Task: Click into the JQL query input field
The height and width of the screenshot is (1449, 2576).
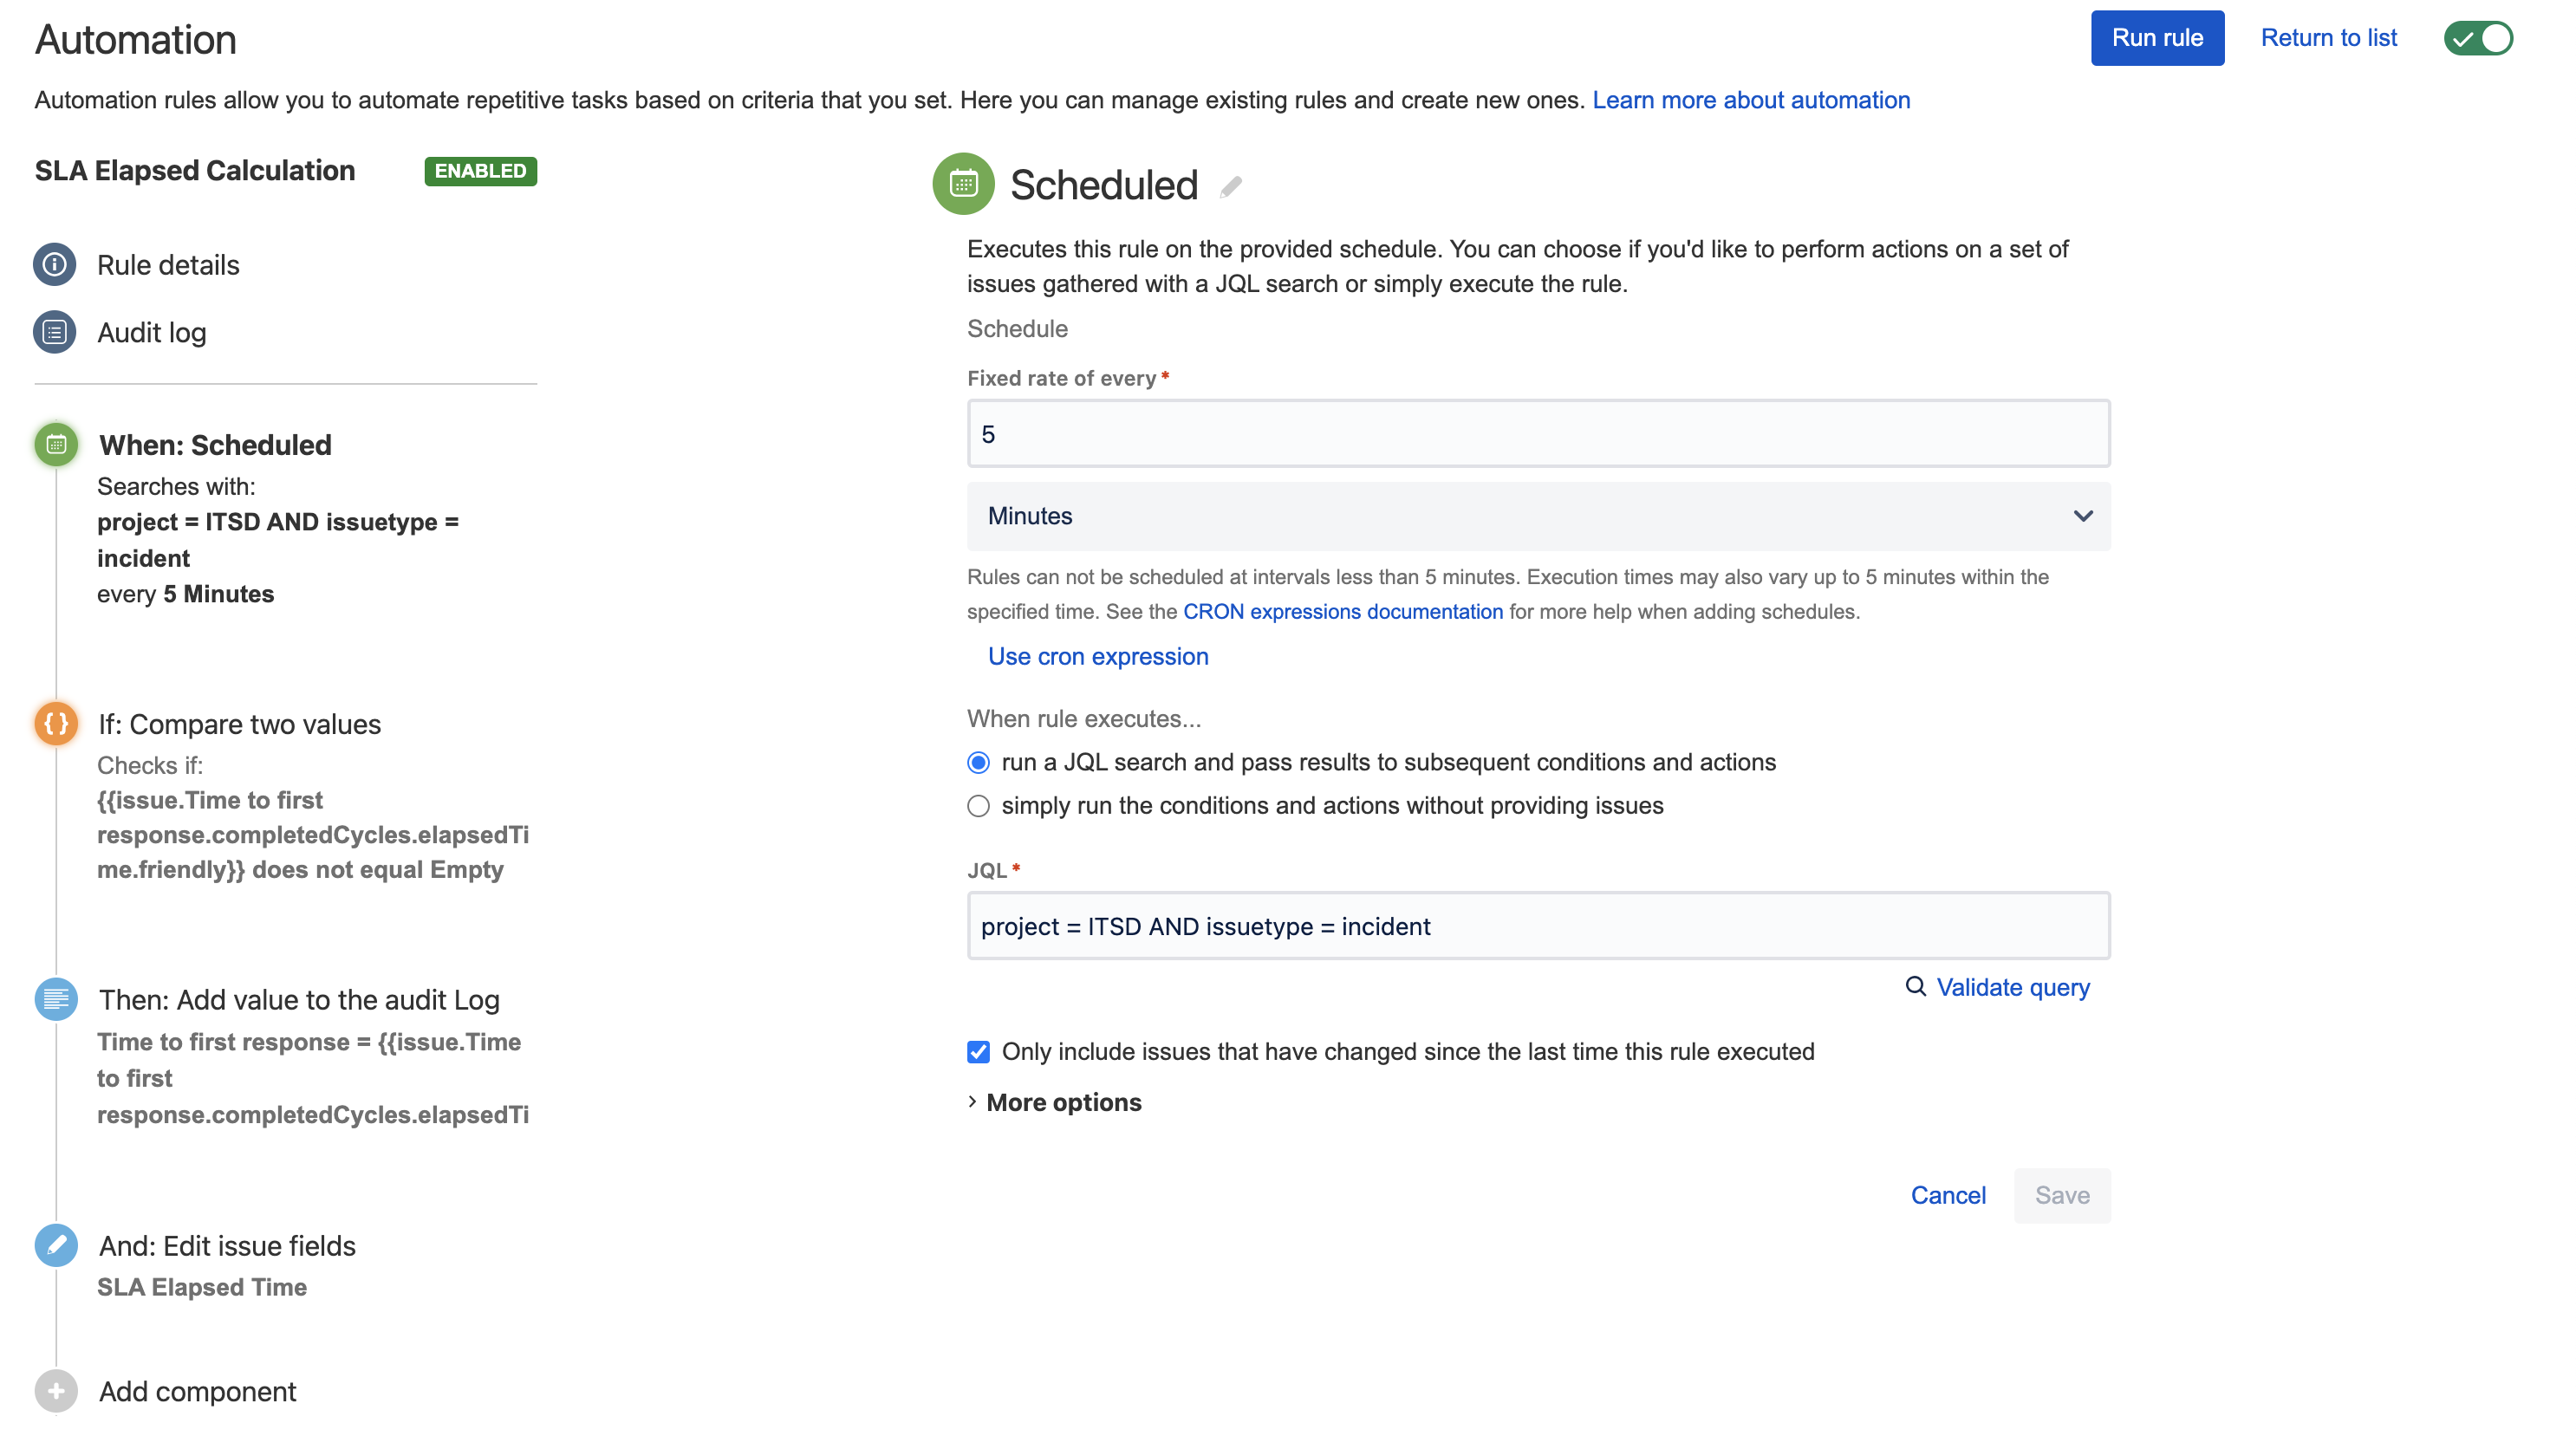Action: pos(1538,926)
